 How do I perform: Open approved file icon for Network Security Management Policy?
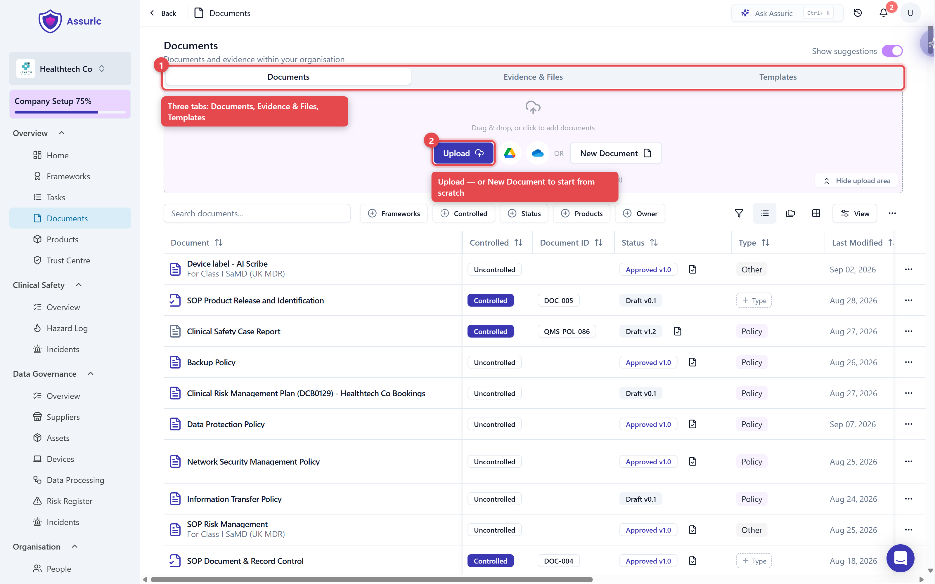(x=693, y=462)
